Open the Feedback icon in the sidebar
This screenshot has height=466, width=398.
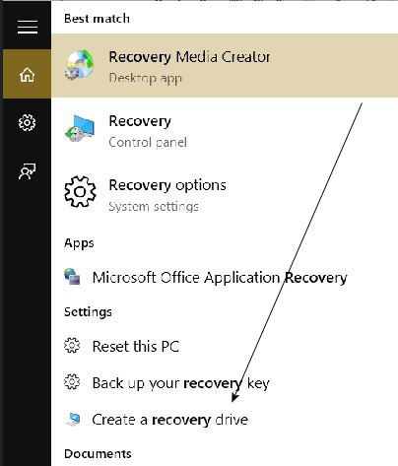(x=27, y=171)
